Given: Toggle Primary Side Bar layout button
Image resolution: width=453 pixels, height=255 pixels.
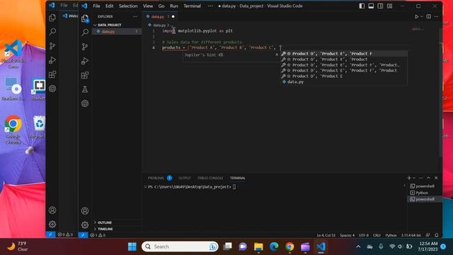Looking at the screenshot, I should click(x=362, y=6).
